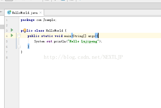Click line number 8 in the gutter
The height and width of the screenshot is (108, 161).
point(7,57)
